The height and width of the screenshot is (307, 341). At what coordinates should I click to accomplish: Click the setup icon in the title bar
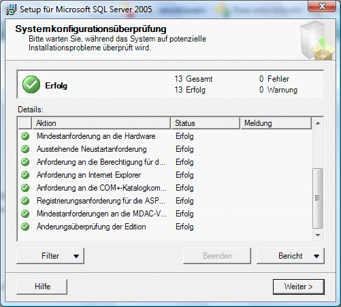11,10
